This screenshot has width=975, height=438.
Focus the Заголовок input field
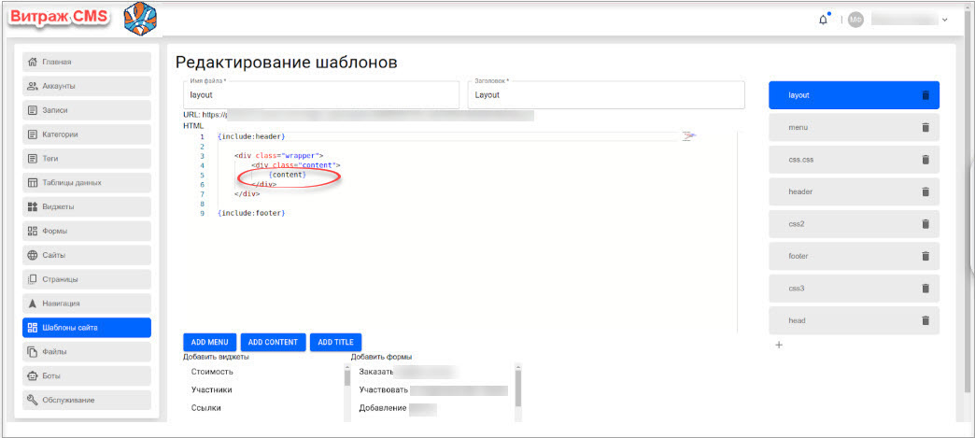(606, 95)
